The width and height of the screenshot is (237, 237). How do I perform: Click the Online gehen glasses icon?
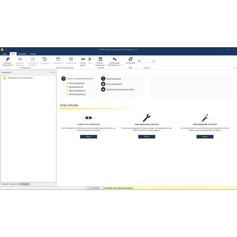coord(83,59)
